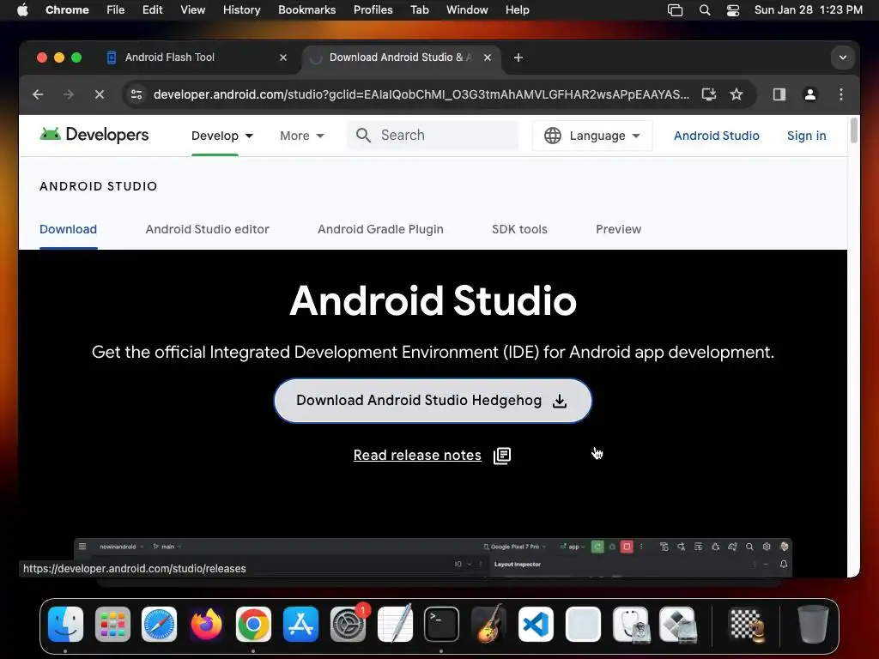879x659 pixels.
Task: Click the Search field on the Developers site
Action: (x=433, y=135)
